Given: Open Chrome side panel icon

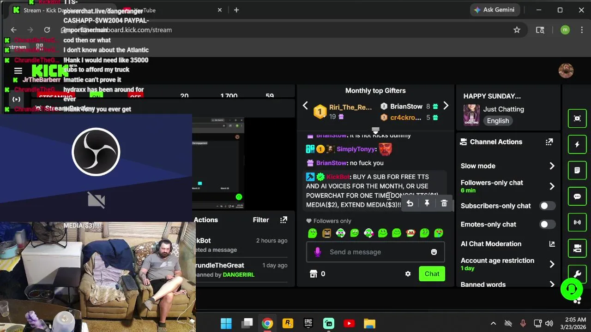Looking at the screenshot, I should [540, 30].
